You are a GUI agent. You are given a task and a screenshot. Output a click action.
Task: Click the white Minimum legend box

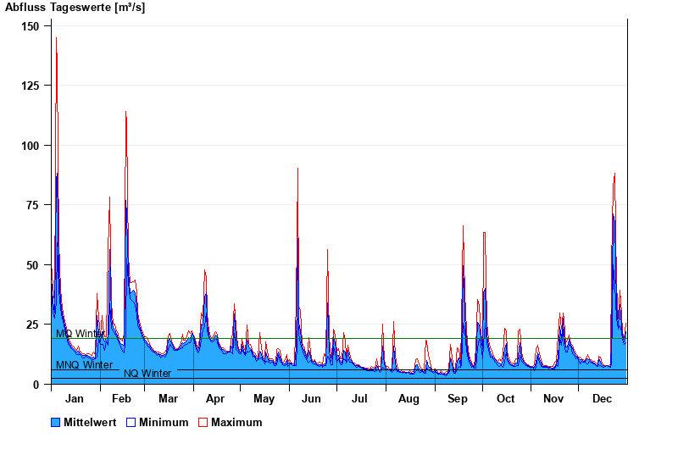coord(131,422)
